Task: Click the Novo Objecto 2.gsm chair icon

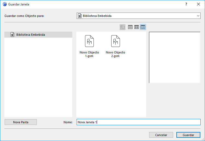Action: (115, 41)
